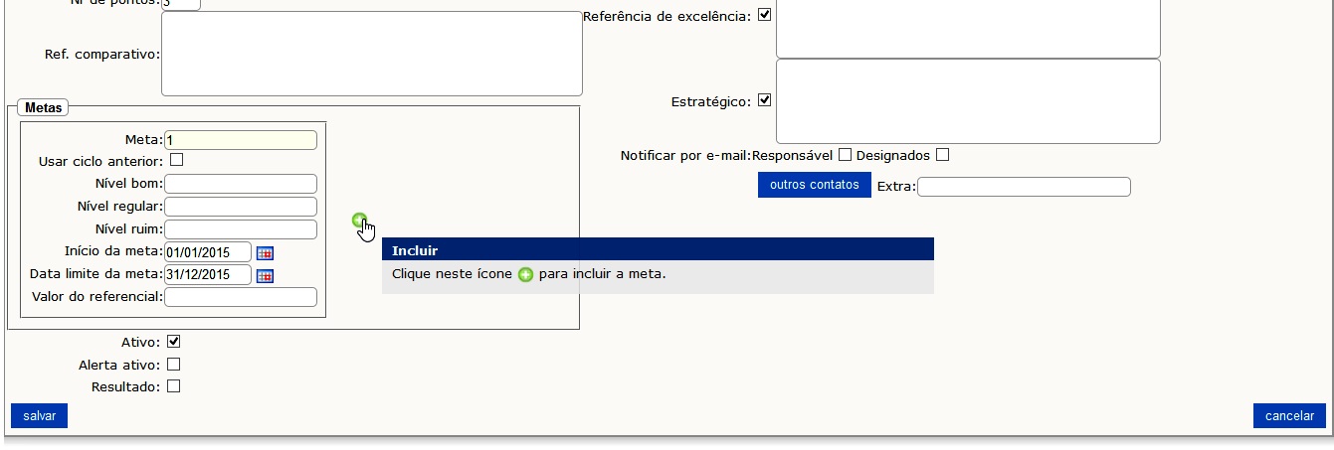Click the salvar button
This screenshot has width=1334, height=450.
click(39, 416)
